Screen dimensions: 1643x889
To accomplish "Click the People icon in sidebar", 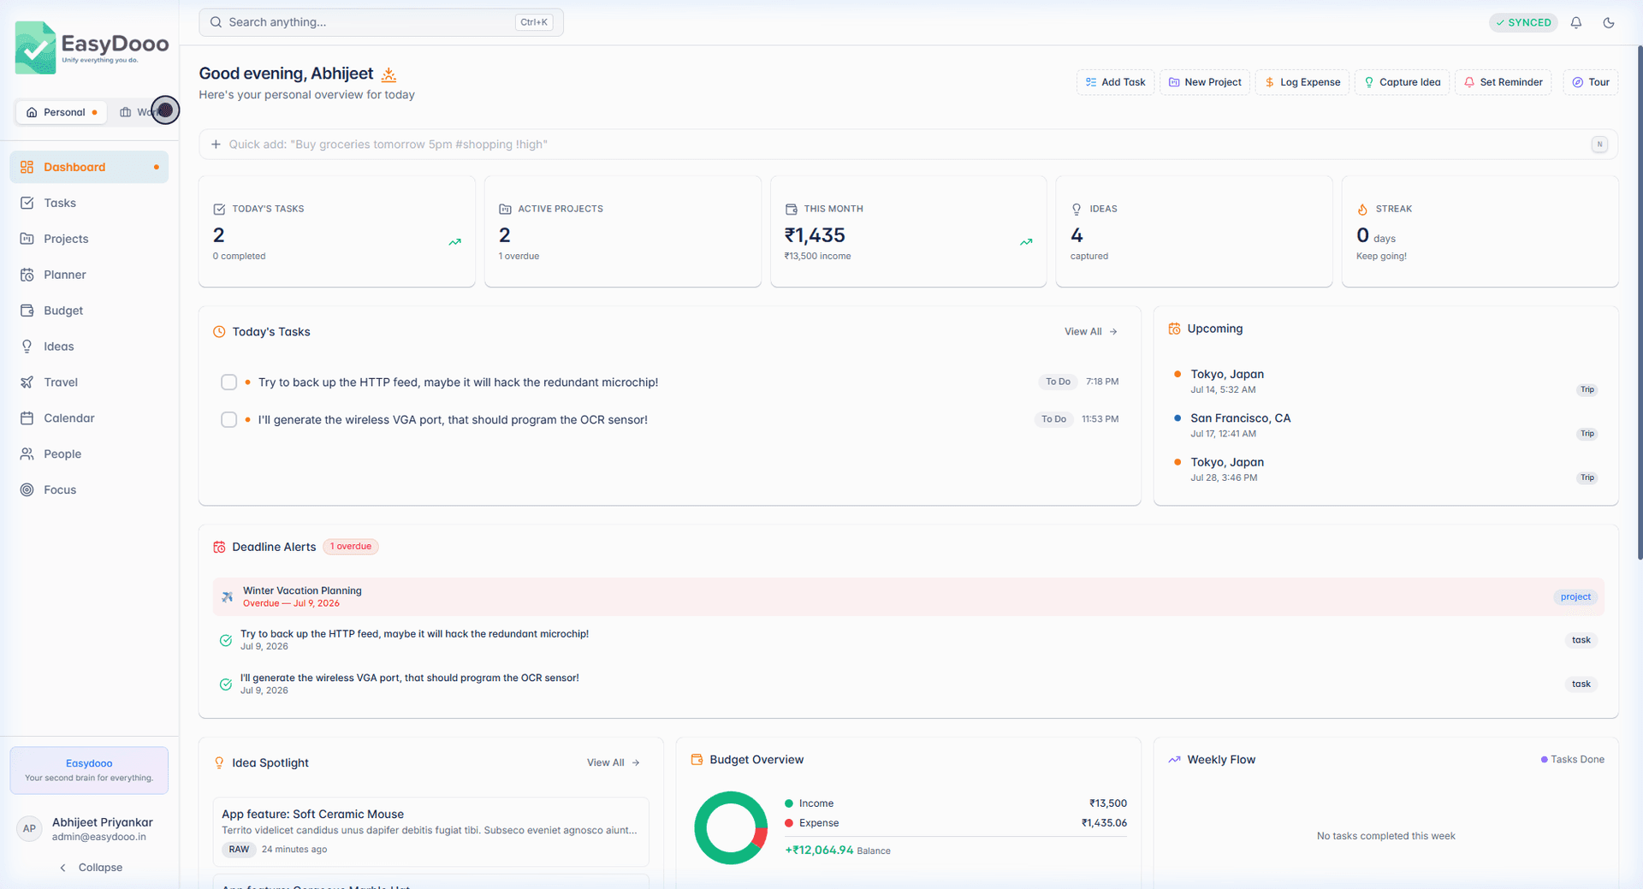I will [x=27, y=454].
